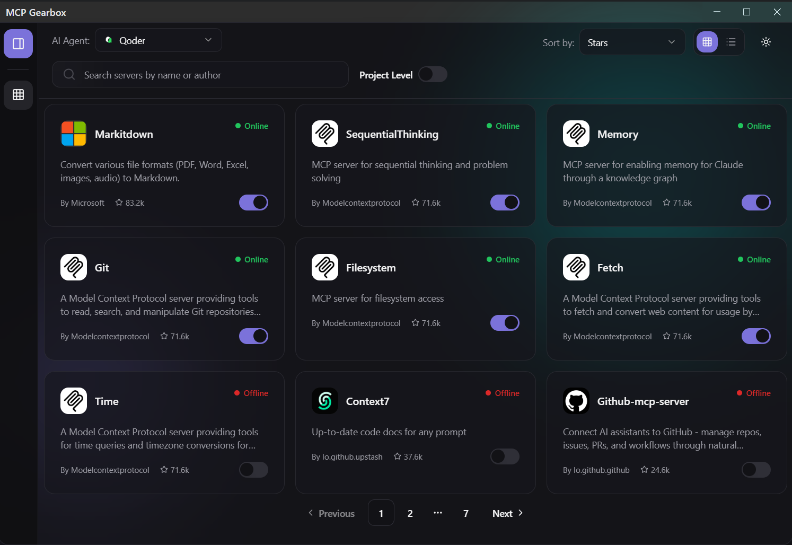Open the Markitdown card title
The image size is (792, 545).
pos(124,134)
